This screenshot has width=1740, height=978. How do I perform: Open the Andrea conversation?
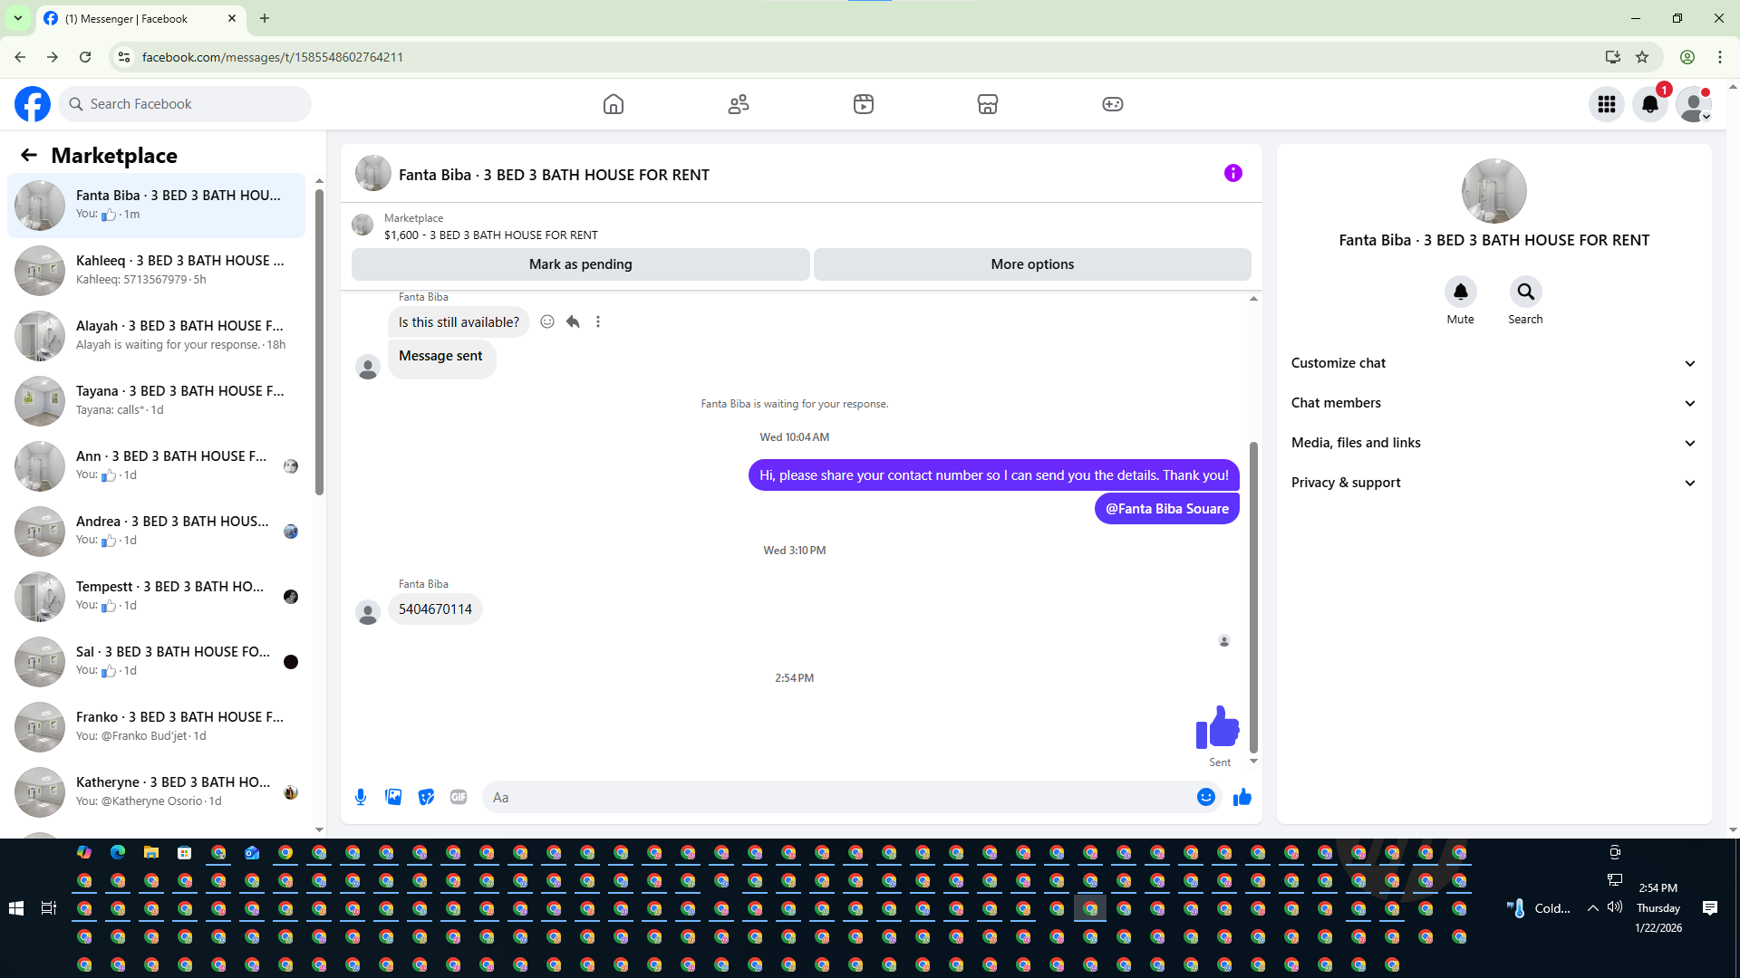point(157,531)
